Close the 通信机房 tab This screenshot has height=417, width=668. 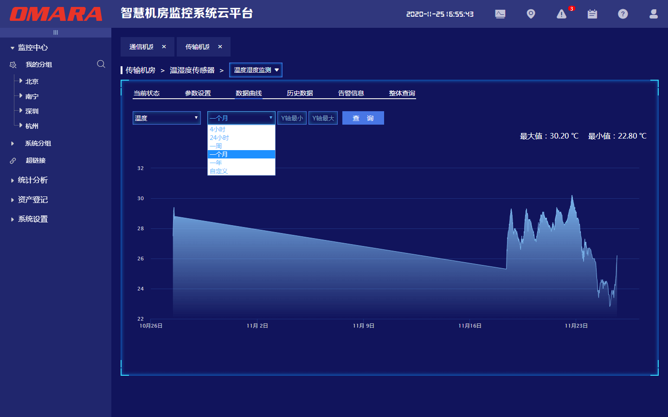tap(164, 47)
